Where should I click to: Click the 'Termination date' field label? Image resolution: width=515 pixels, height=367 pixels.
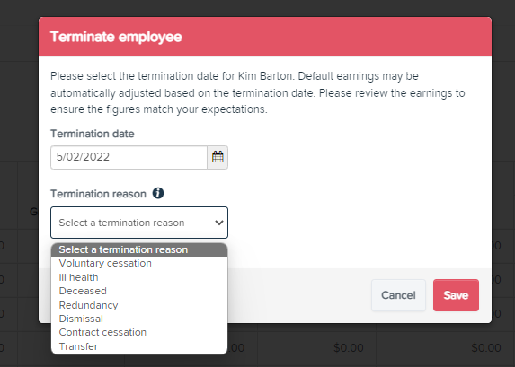[93, 134]
